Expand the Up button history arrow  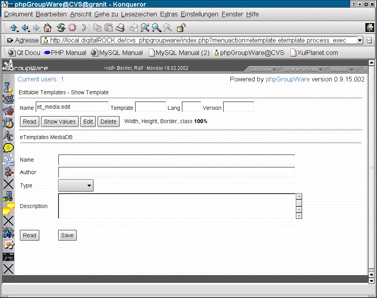coord(18,31)
